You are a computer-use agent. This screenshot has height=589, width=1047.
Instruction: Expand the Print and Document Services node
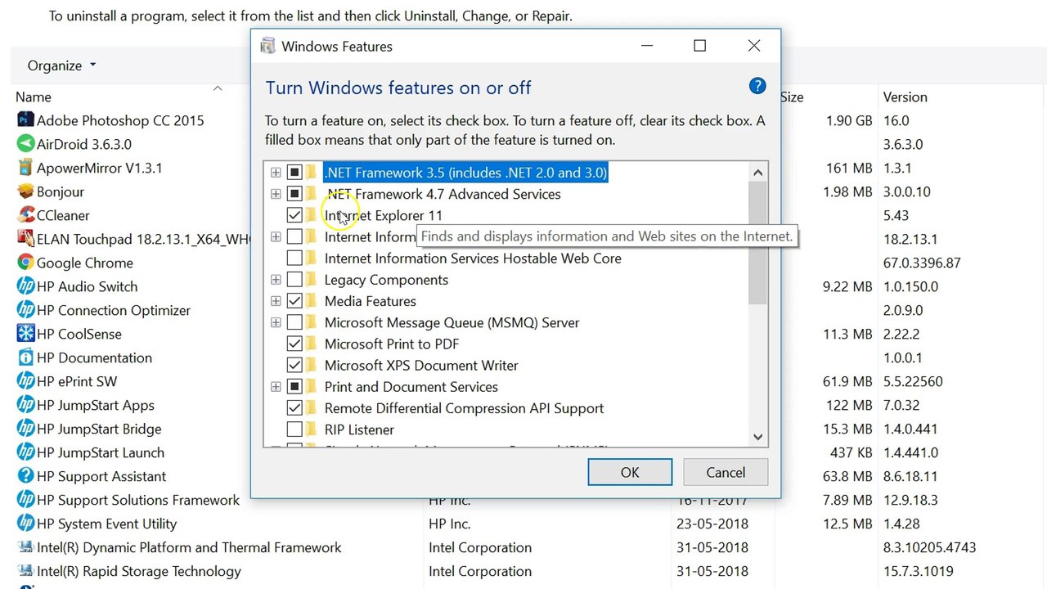coord(276,387)
